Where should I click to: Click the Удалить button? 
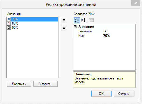45,84
